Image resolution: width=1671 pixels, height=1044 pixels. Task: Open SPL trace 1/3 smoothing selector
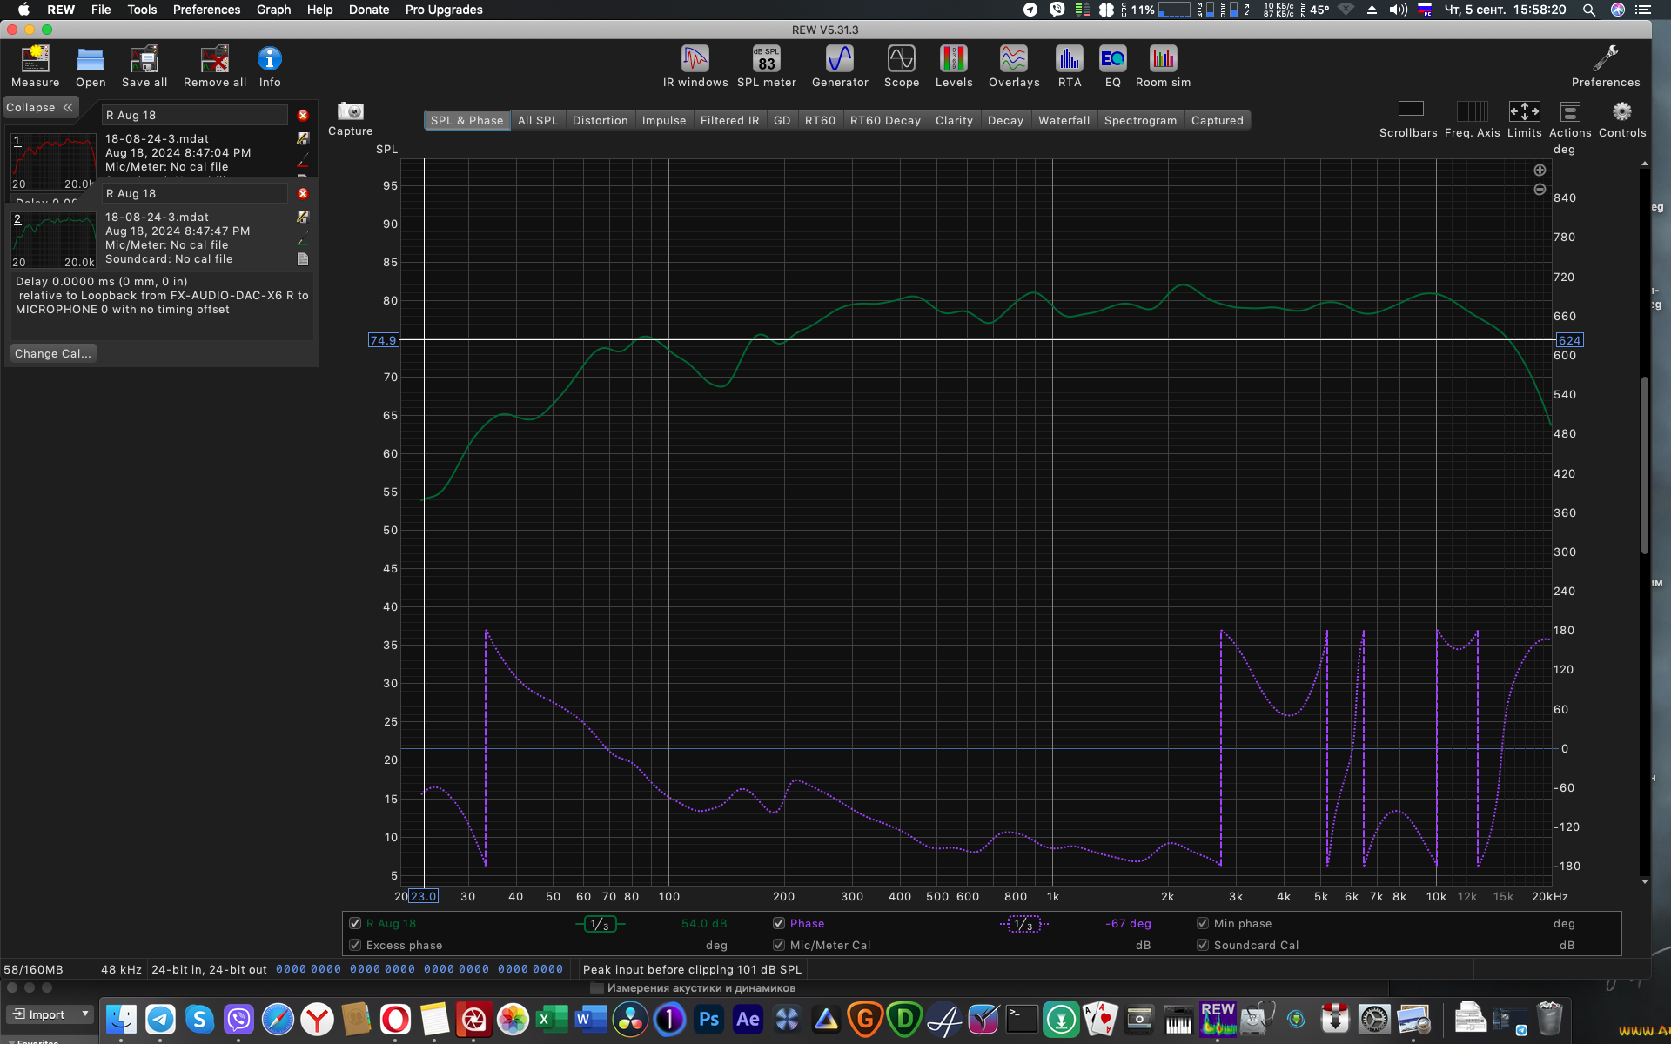pyautogui.click(x=600, y=924)
